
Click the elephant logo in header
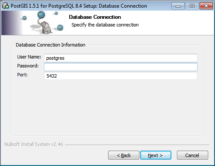tap(44, 23)
